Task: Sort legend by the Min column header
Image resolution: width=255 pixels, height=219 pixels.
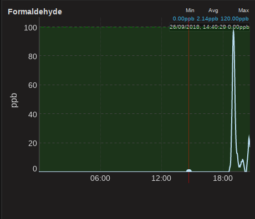Action: (190, 11)
